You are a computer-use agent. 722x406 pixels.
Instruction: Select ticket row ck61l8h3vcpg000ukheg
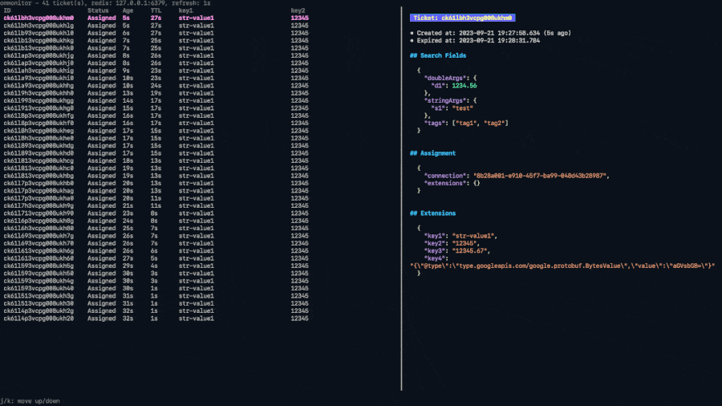(156, 131)
